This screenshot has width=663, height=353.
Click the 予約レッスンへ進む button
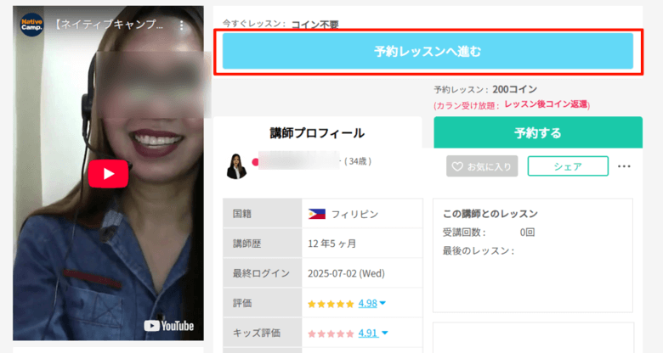[x=428, y=51]
